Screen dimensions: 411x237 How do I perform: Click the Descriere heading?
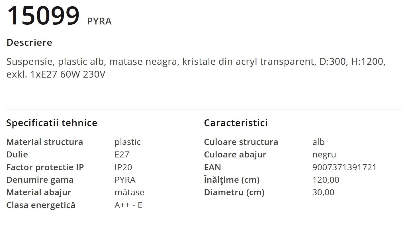[29, 43]
